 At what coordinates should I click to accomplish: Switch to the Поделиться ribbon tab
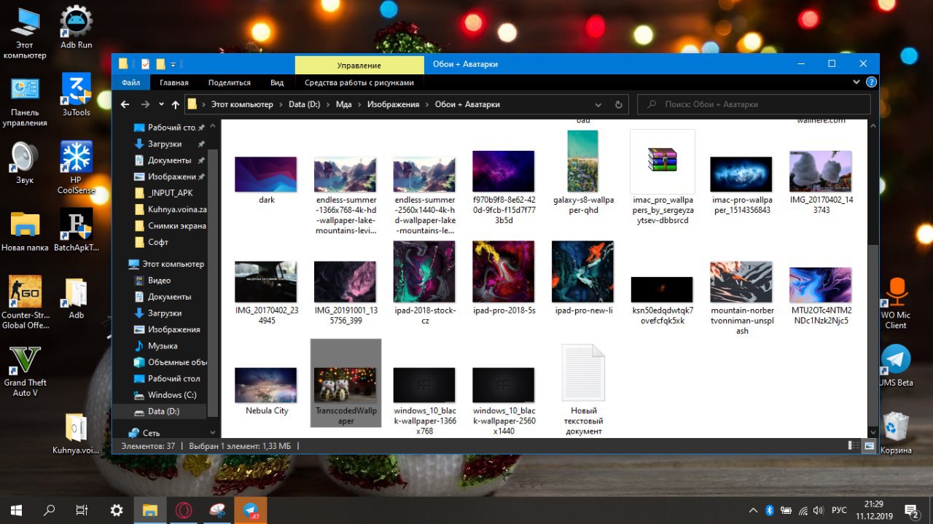[x=229, y=82]
